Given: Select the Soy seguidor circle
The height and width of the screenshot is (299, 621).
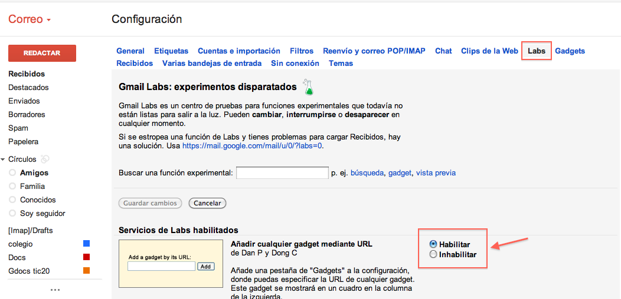Looking at the screenshot, I should pos(43,213).
